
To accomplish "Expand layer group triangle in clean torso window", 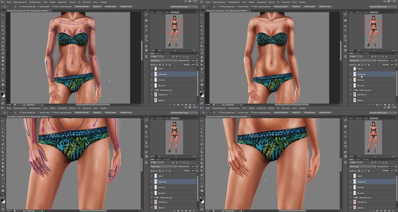I will (354, 90).
